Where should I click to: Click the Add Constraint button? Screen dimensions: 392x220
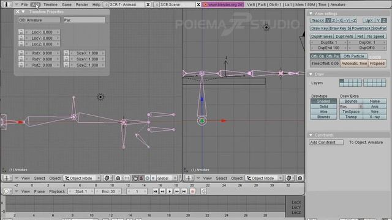326,142
